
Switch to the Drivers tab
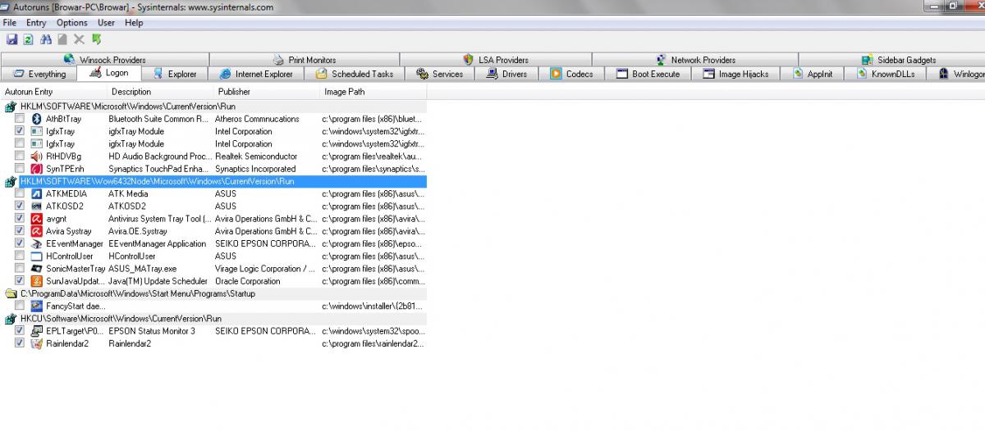506,74
